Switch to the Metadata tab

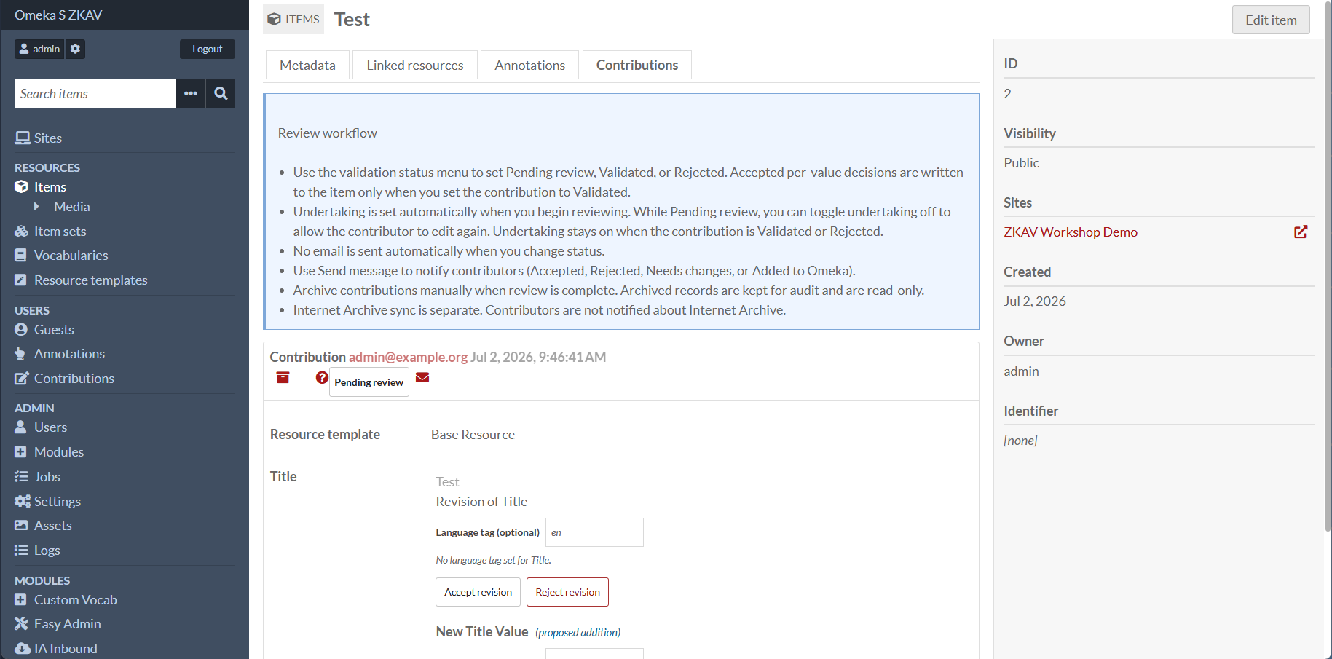(307, 65)
